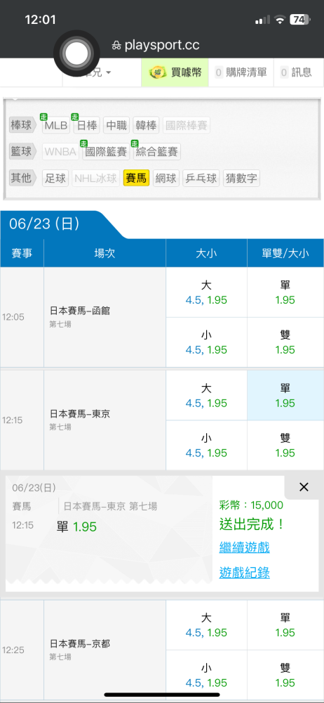The width and height of the screenshot is (324, 703).
Task: Select the 韓棒 category
Action: click(146, 126)
